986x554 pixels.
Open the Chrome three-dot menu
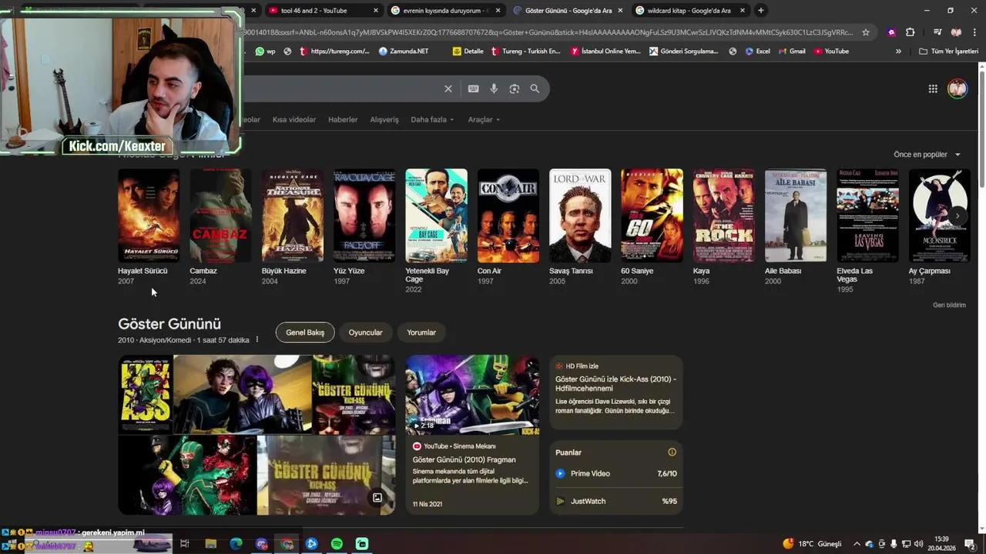tap(975, 32)
